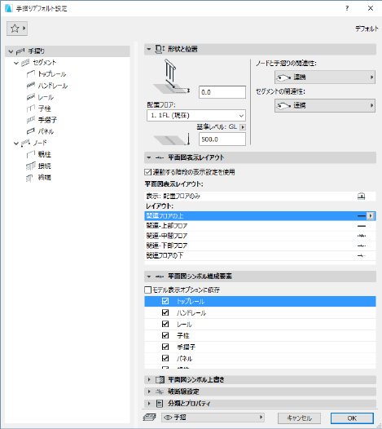Viewport: 382px width, 429px height.
Task: Open the 手摺 layer dropdown
Action: tap(213, 418)
